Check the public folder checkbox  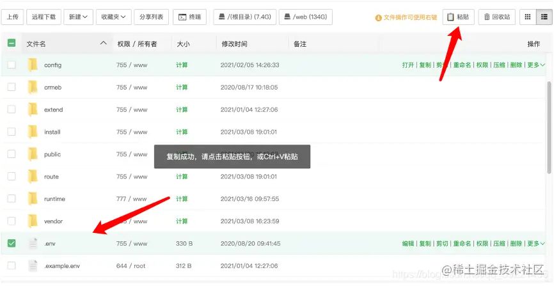pos(12,154)
